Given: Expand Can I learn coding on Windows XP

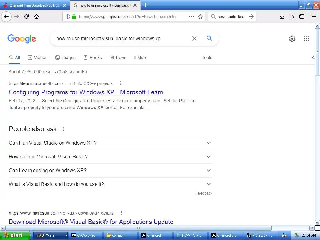Looking at the screenshot, I should pos(111,170).
